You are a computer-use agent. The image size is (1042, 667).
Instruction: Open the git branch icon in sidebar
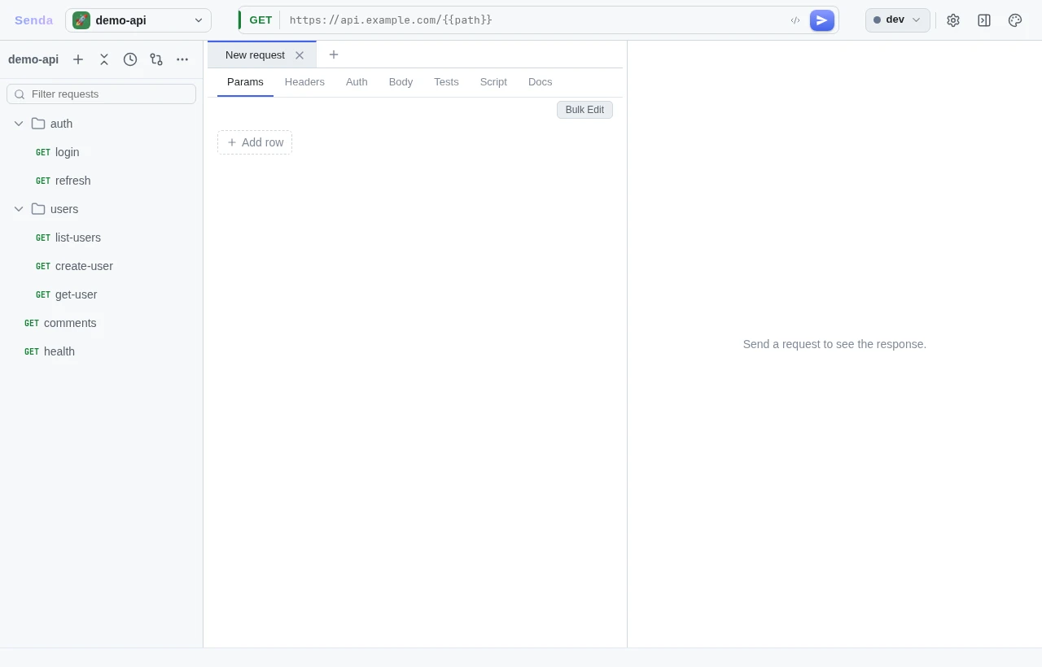[156, 59]
